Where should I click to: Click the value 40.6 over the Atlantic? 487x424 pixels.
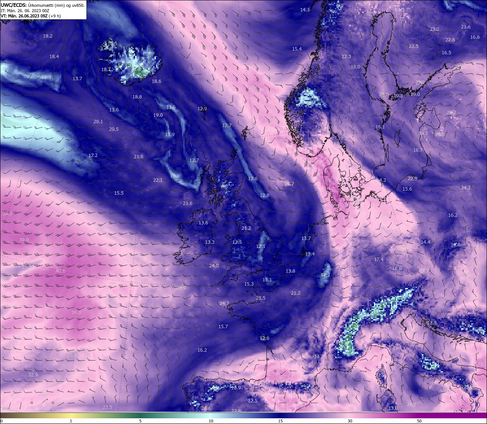pyautogui.click(x=60, y=271)
